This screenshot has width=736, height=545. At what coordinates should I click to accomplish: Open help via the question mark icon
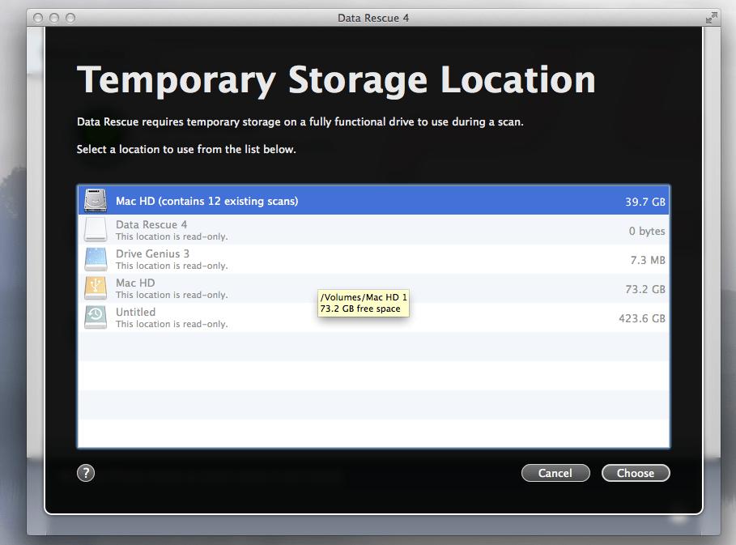(x=86, y=472)
